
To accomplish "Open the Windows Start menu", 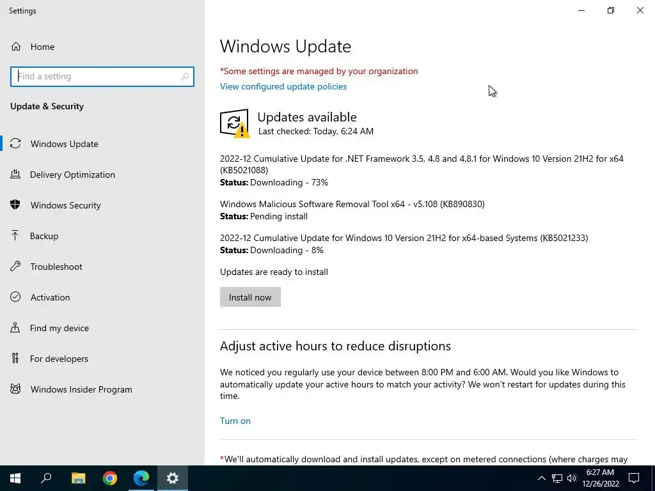I will click(15, 478).
